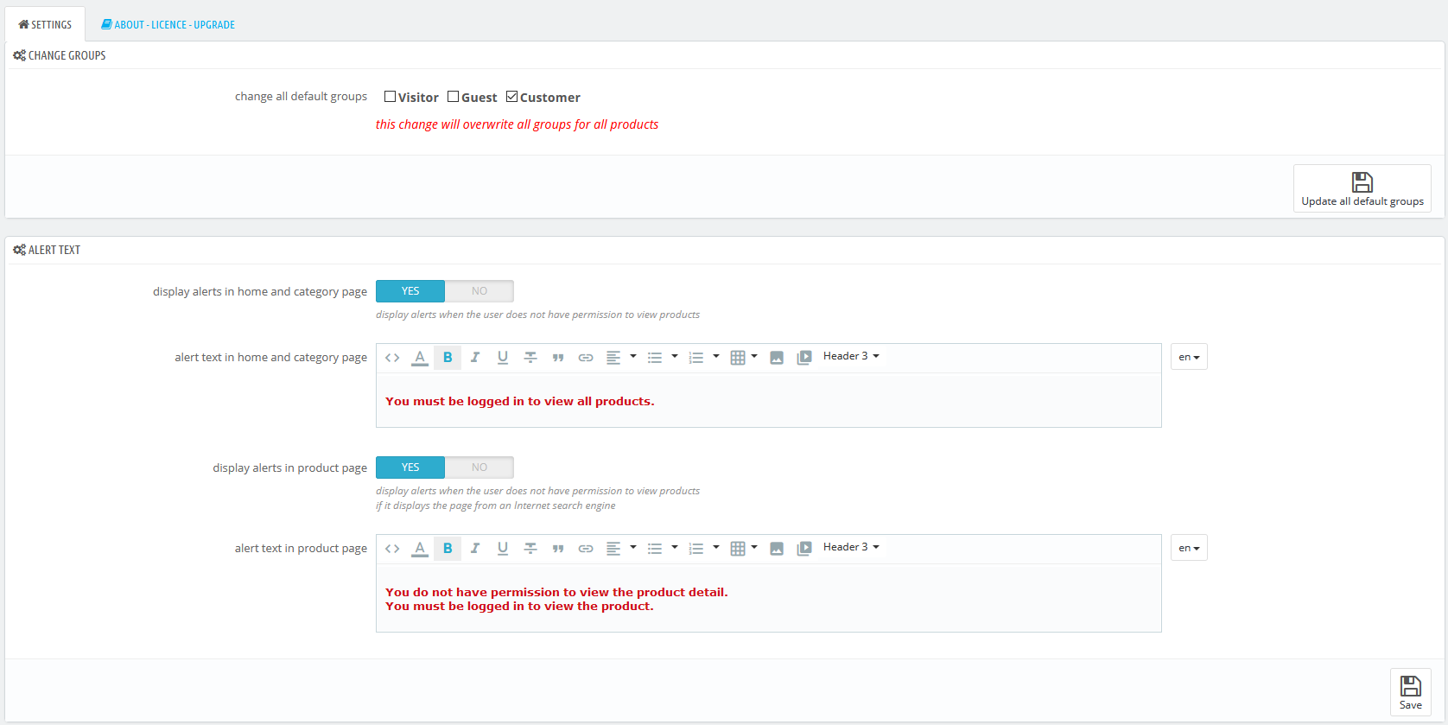Screen dimensions: 1448x725
Task: Pick text color in product page alert editor
Action: click(x=420, y=549)
